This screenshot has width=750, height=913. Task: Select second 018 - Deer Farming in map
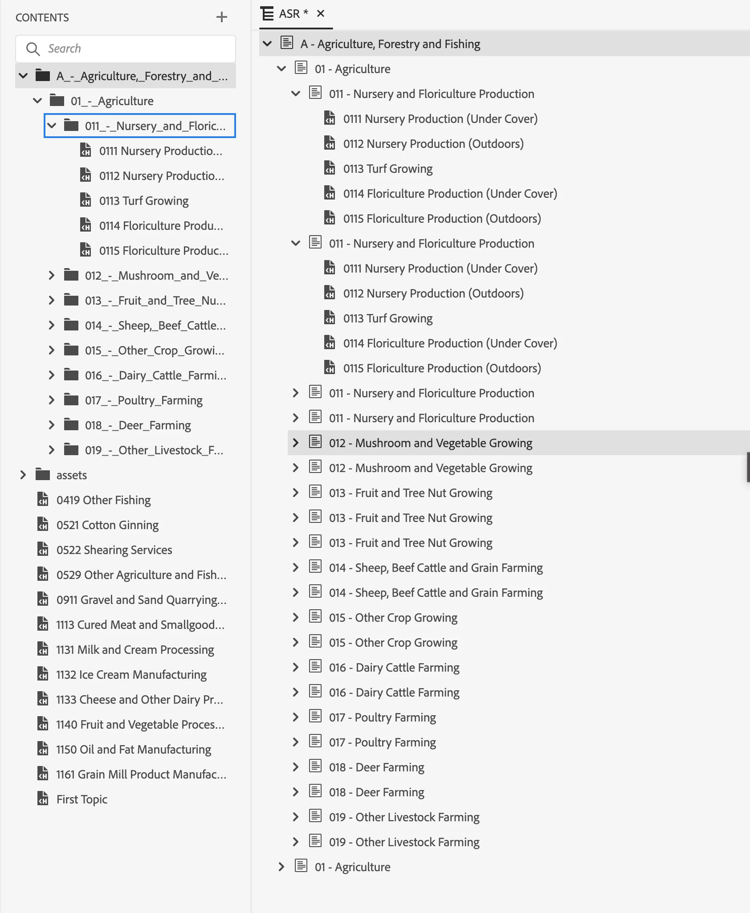pyautogui.click(x=377, y=792)
